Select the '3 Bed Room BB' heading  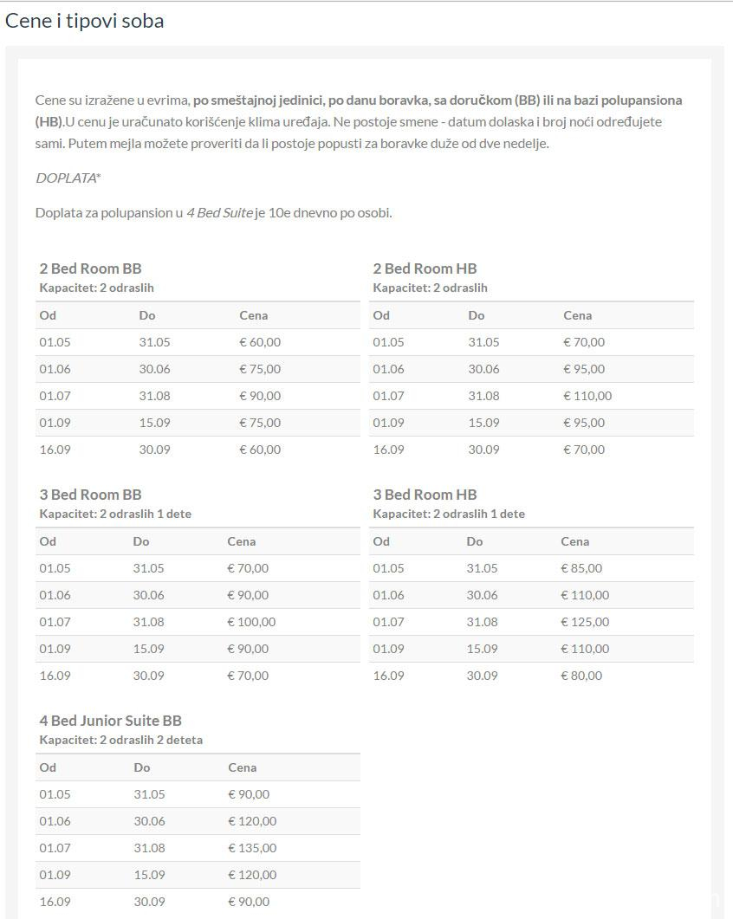(90, 495)
